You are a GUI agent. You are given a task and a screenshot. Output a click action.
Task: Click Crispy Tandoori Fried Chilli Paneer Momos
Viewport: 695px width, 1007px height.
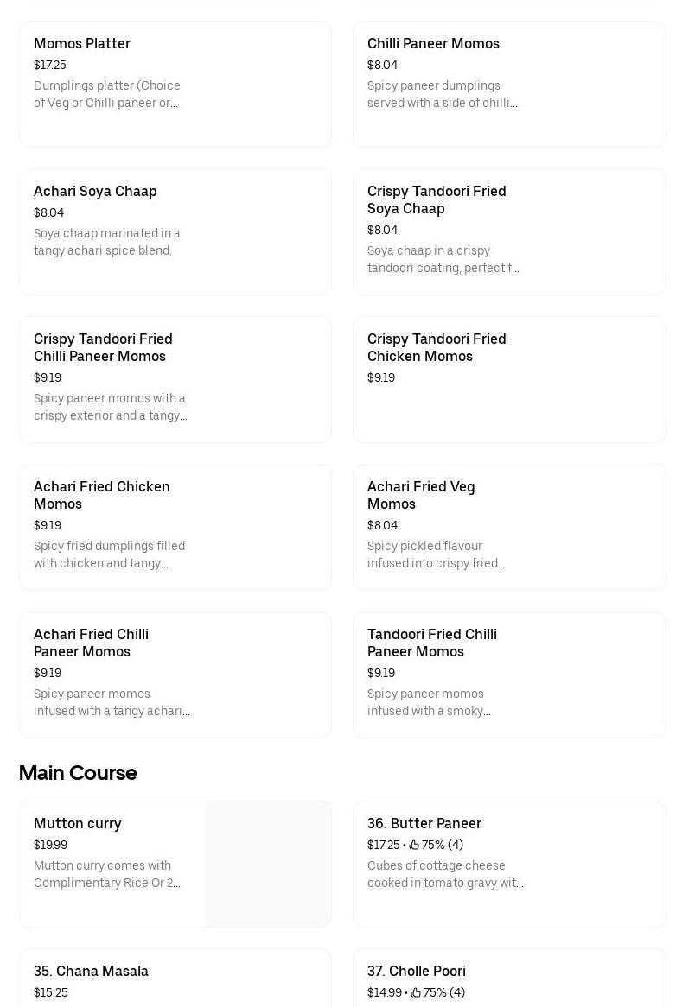click(175, 380)
